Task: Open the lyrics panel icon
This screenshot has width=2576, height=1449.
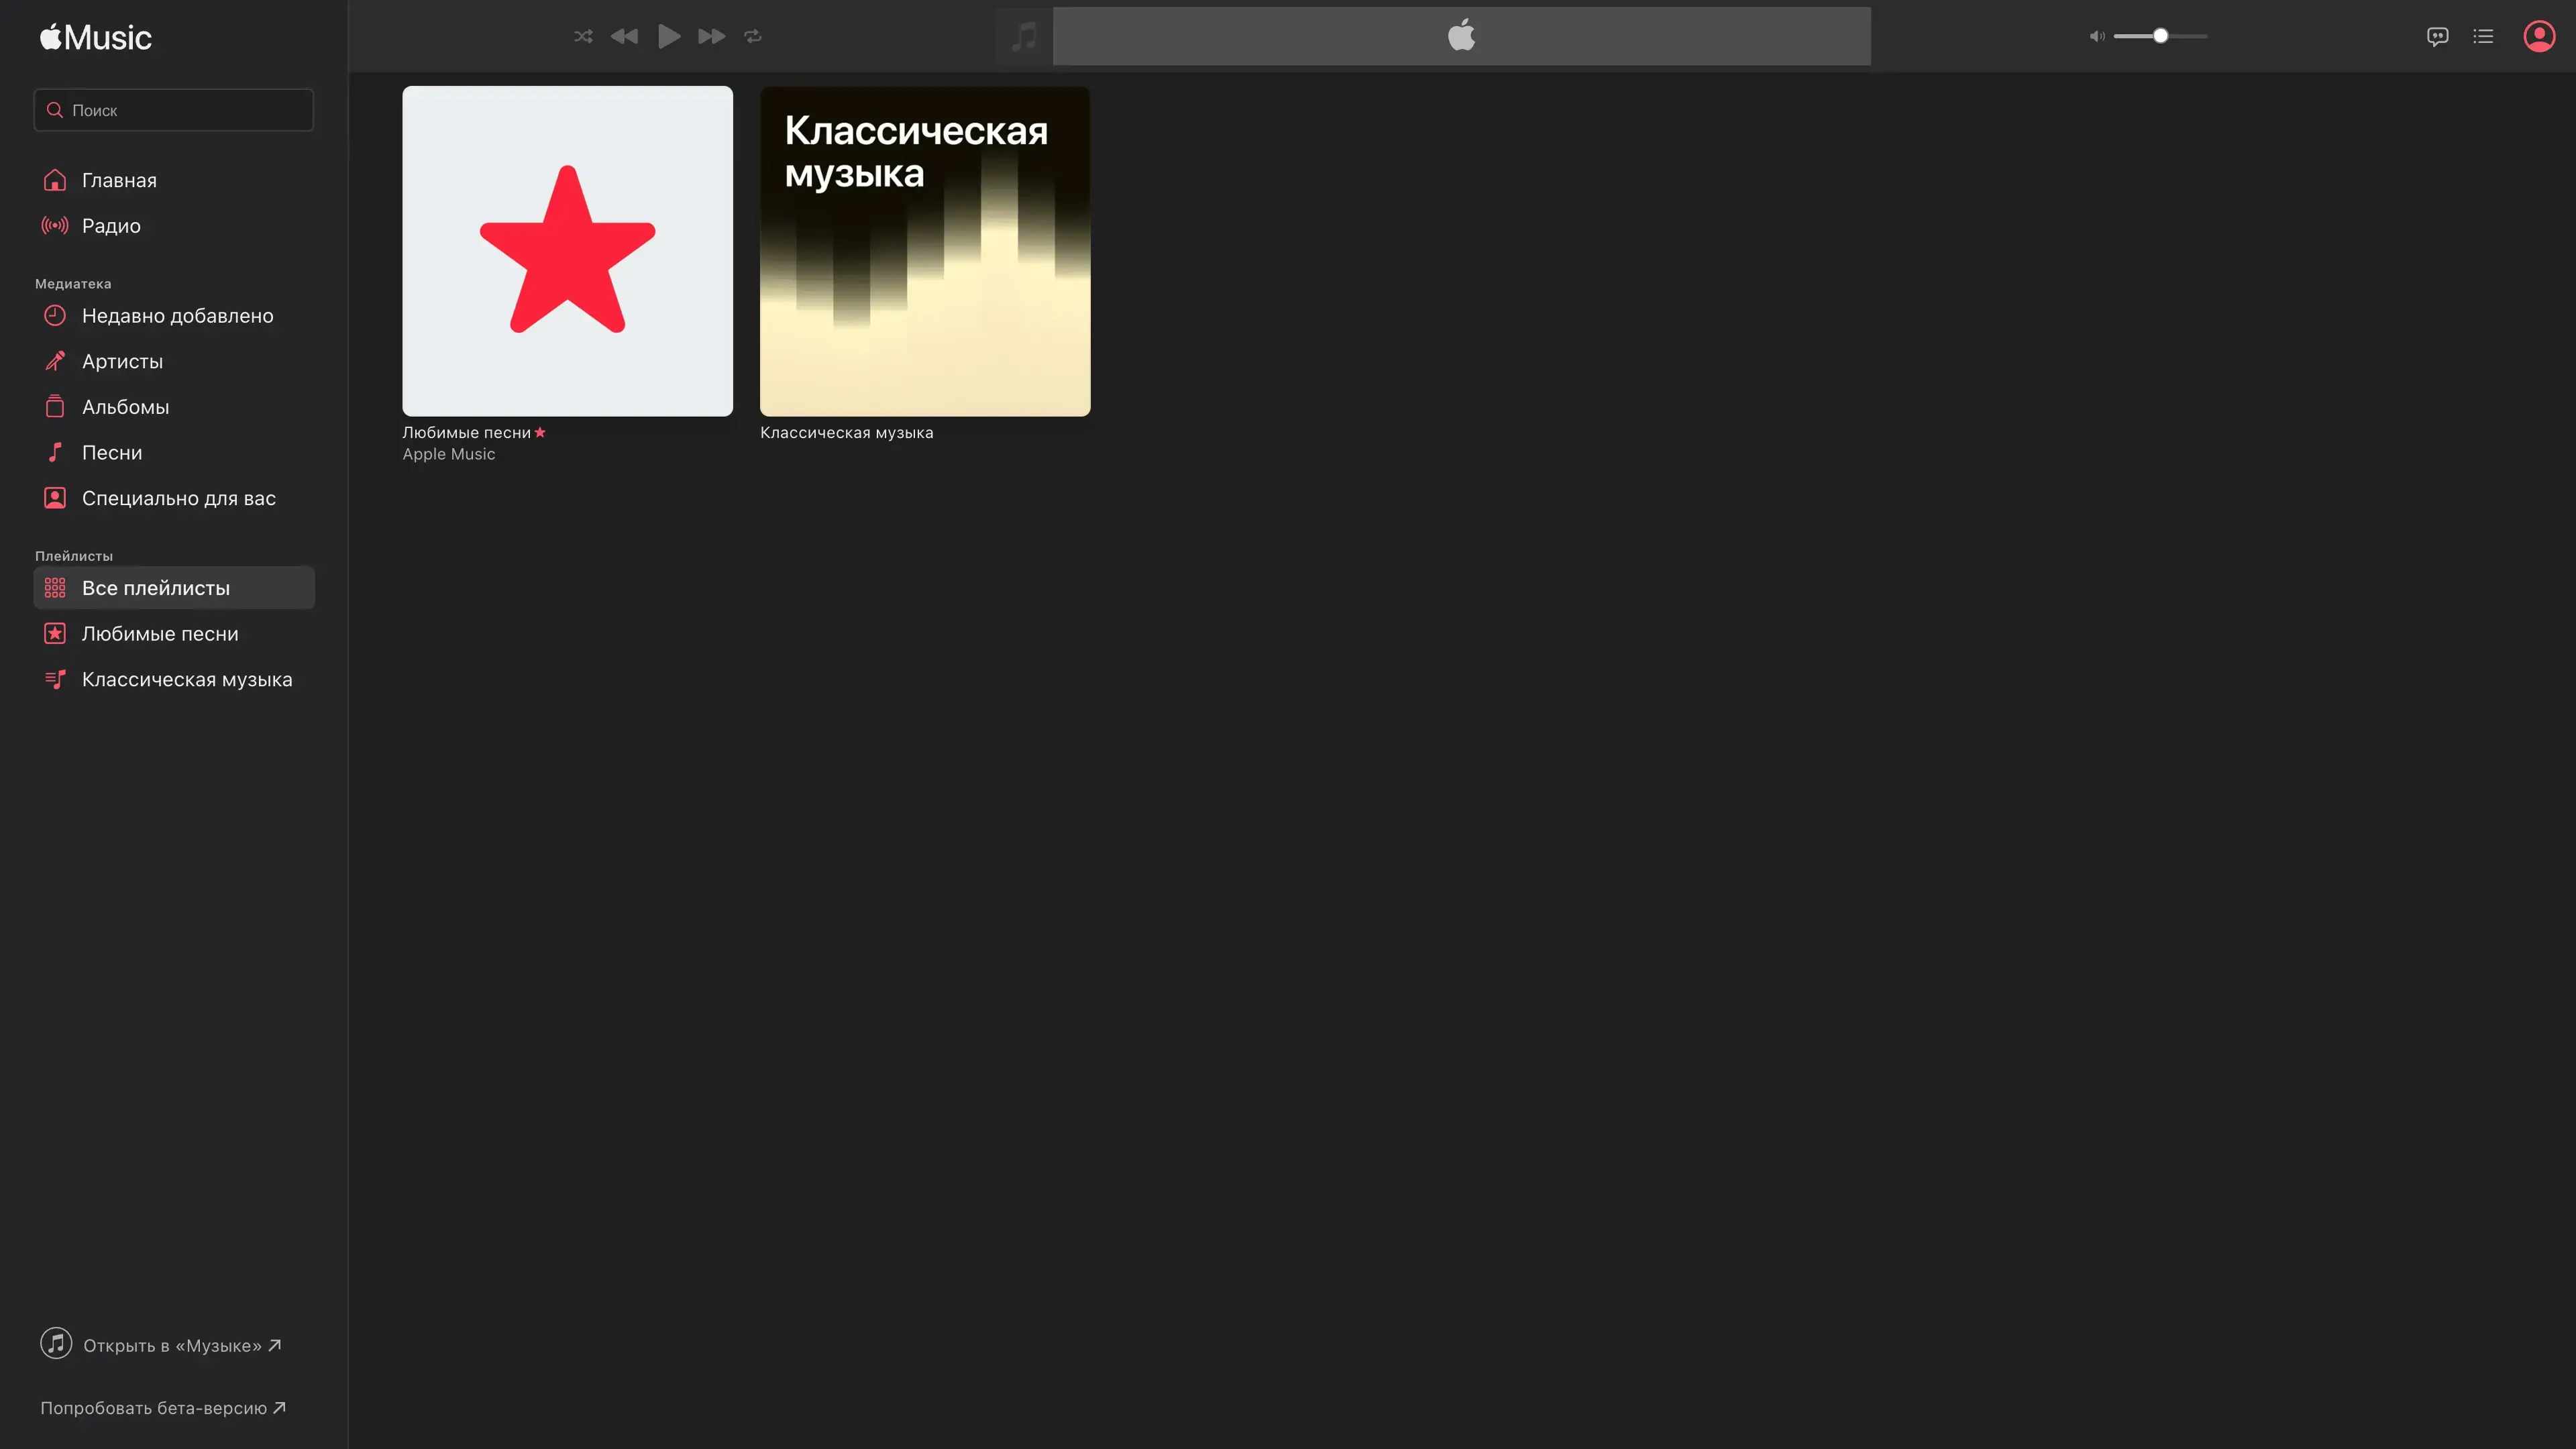Action: (2437, 37)
